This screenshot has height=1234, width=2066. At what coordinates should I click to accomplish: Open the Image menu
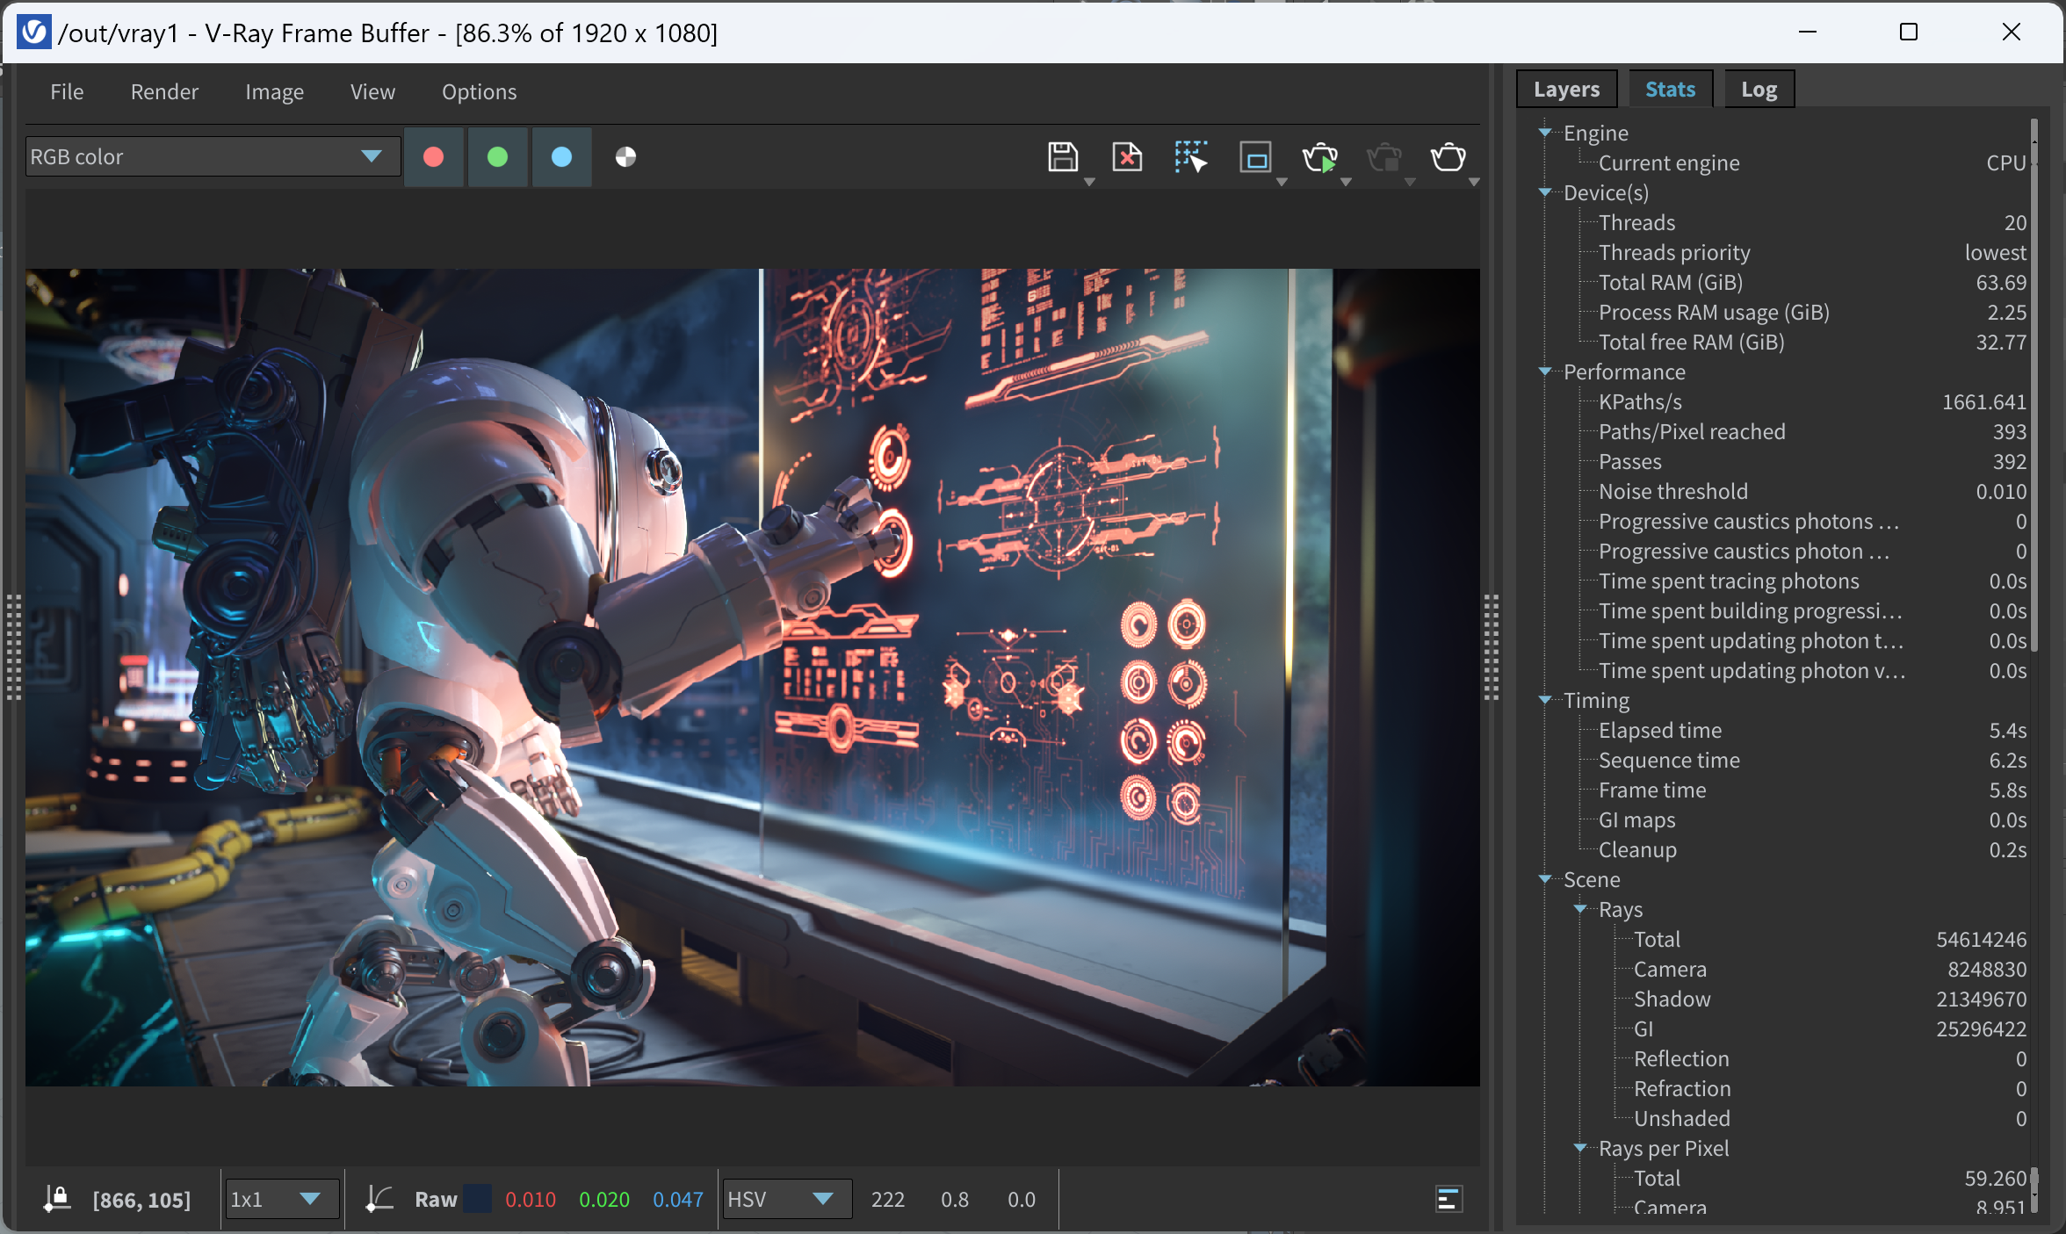pyautogui.click(x=274, y=92)
